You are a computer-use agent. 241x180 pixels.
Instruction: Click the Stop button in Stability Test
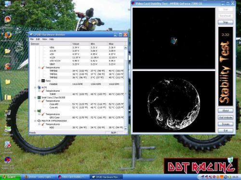pyautogui.click(x=226, y=22)
